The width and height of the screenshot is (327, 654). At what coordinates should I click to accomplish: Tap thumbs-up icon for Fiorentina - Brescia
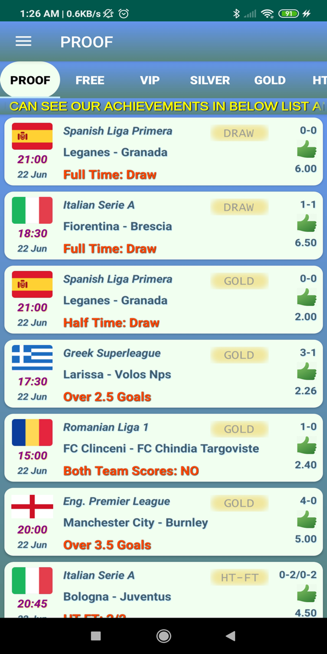[x=306, y=223]
